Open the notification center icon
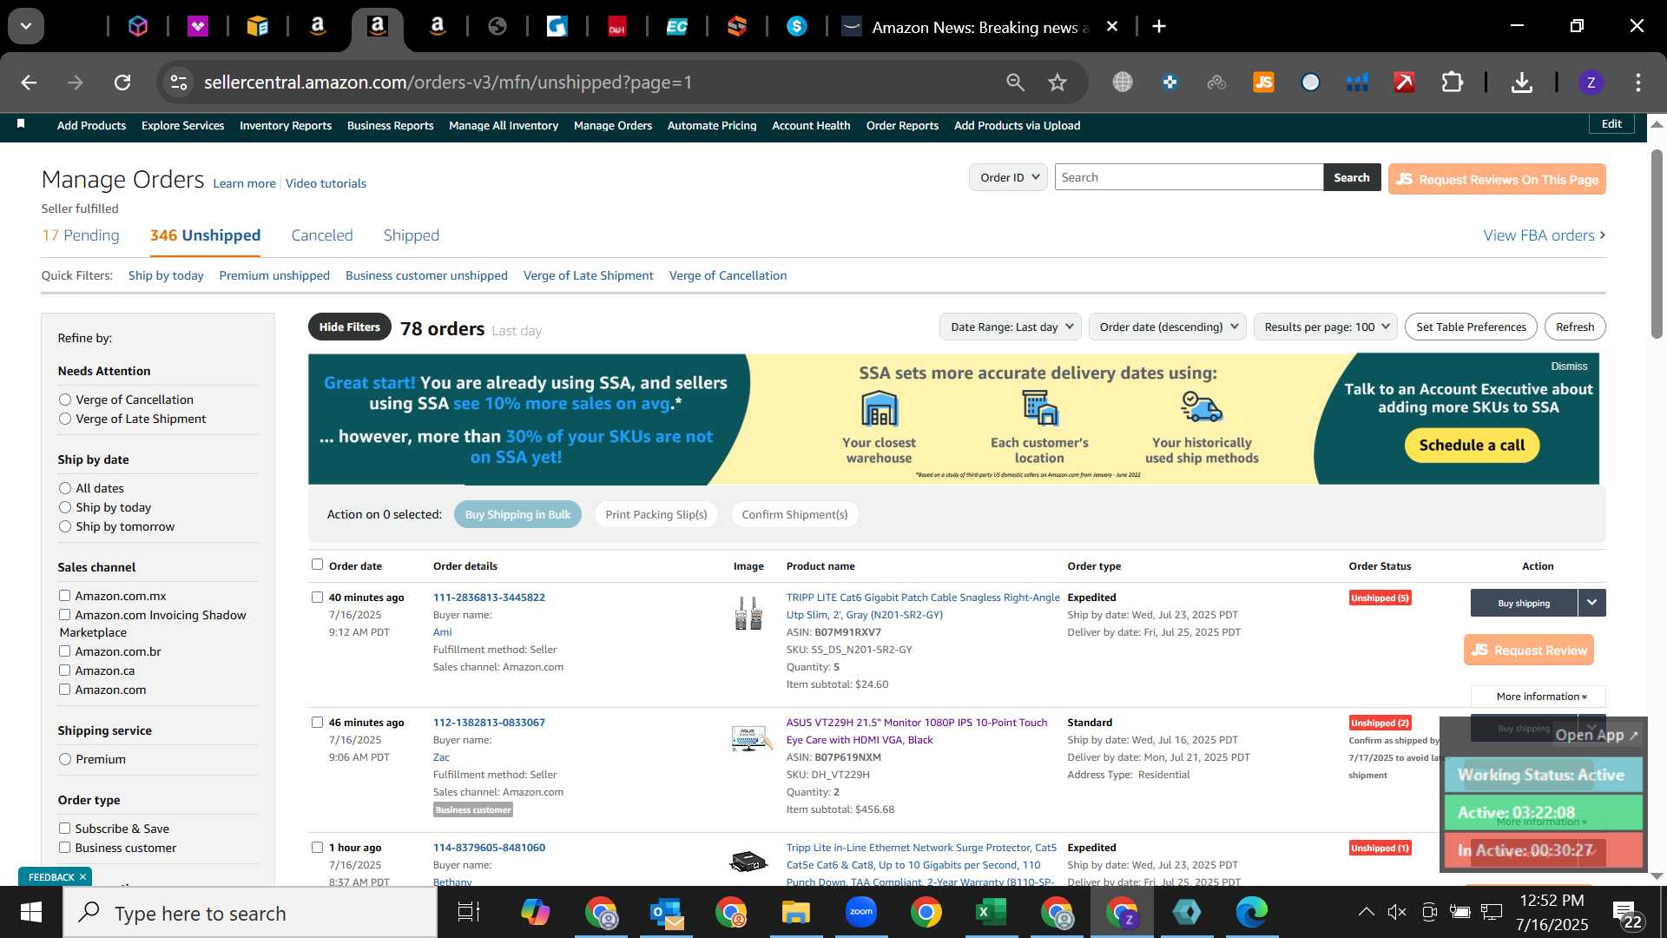Viewport: 1667px width, 938px height. point(1627,914)
